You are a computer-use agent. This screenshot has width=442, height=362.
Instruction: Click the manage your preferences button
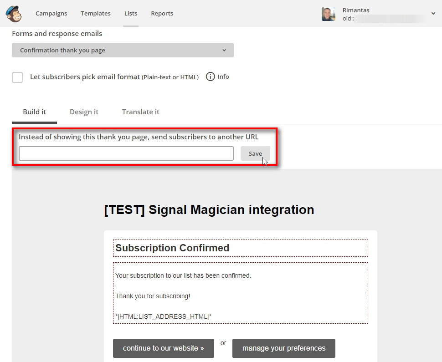pyautogui.click(x=284, y=348)
